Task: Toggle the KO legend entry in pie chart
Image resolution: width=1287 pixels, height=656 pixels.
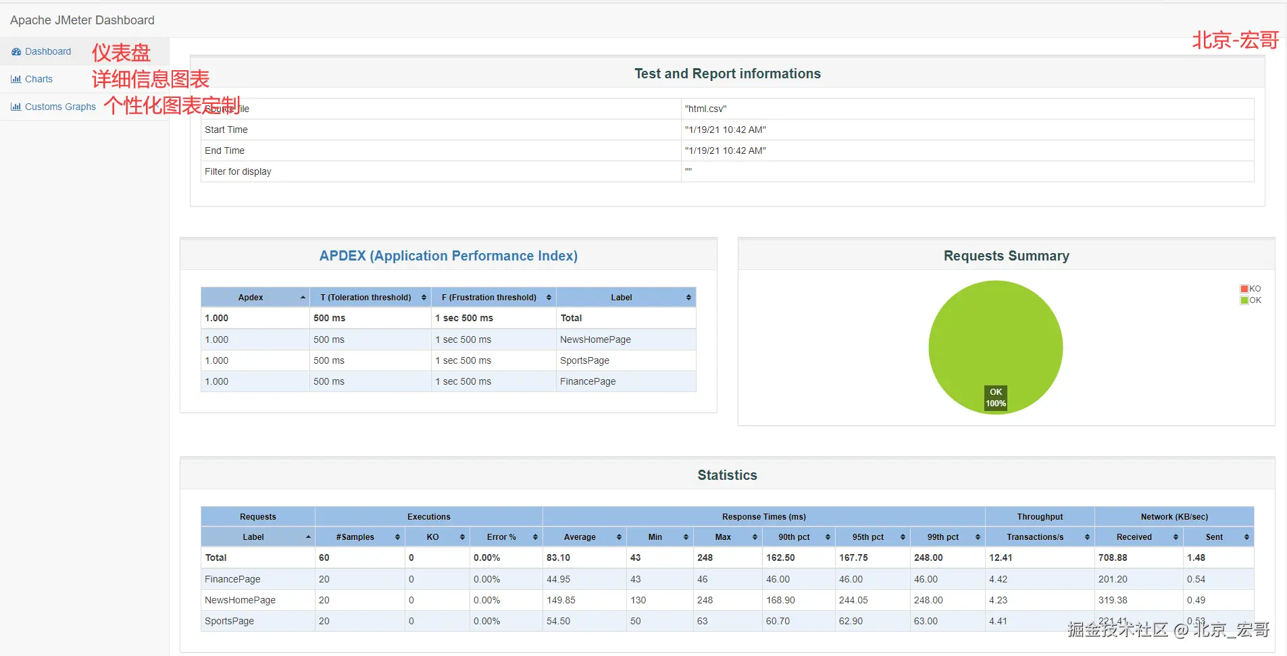Action: point(1251,289)
